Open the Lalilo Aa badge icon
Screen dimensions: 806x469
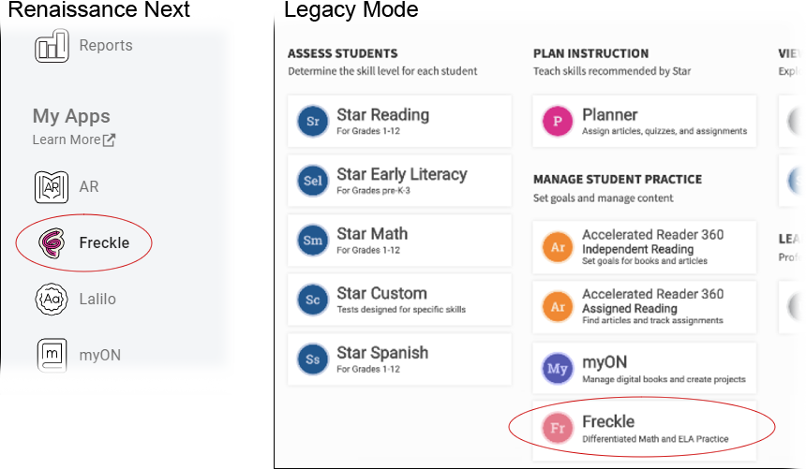pyautogui.click(x=52, y=299)
